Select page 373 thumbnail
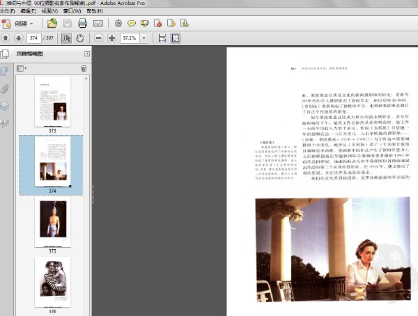The height and width of the screenshot is (316, 418). [52, 101]
